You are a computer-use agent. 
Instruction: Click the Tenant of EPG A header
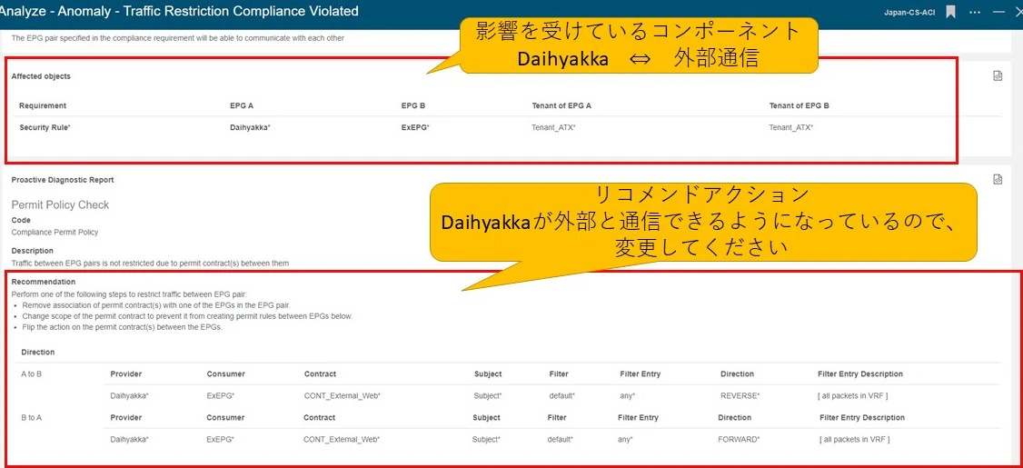[561, 105]
